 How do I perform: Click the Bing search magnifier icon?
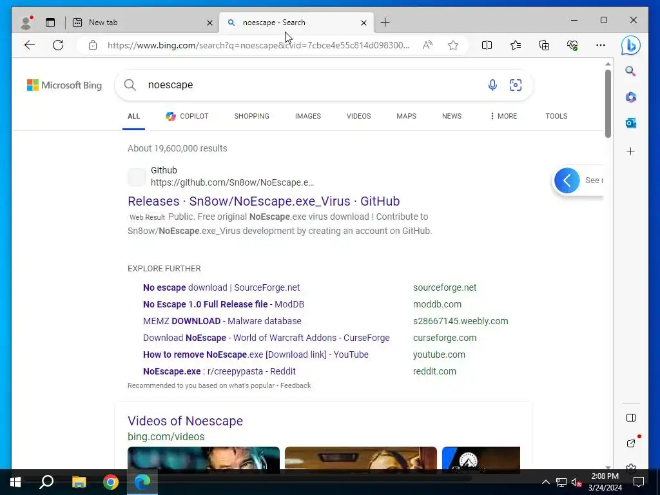[130, 85]
